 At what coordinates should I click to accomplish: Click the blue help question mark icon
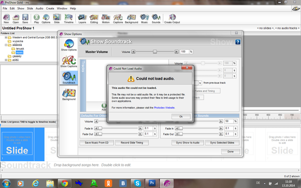238,42
